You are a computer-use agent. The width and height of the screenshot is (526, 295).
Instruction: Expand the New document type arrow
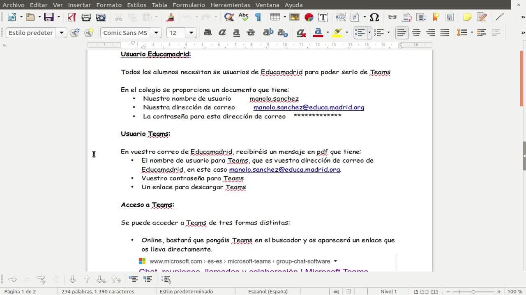coord(21,17)
